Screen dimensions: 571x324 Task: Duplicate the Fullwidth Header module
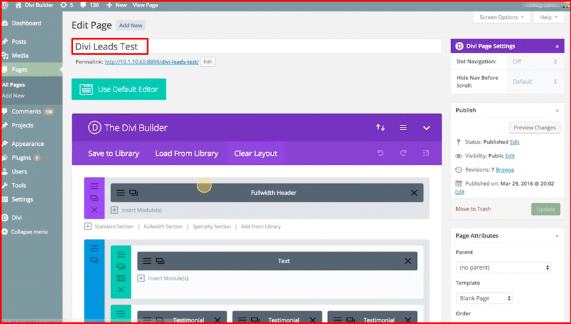pyautogui.click(x=134, y=193)
